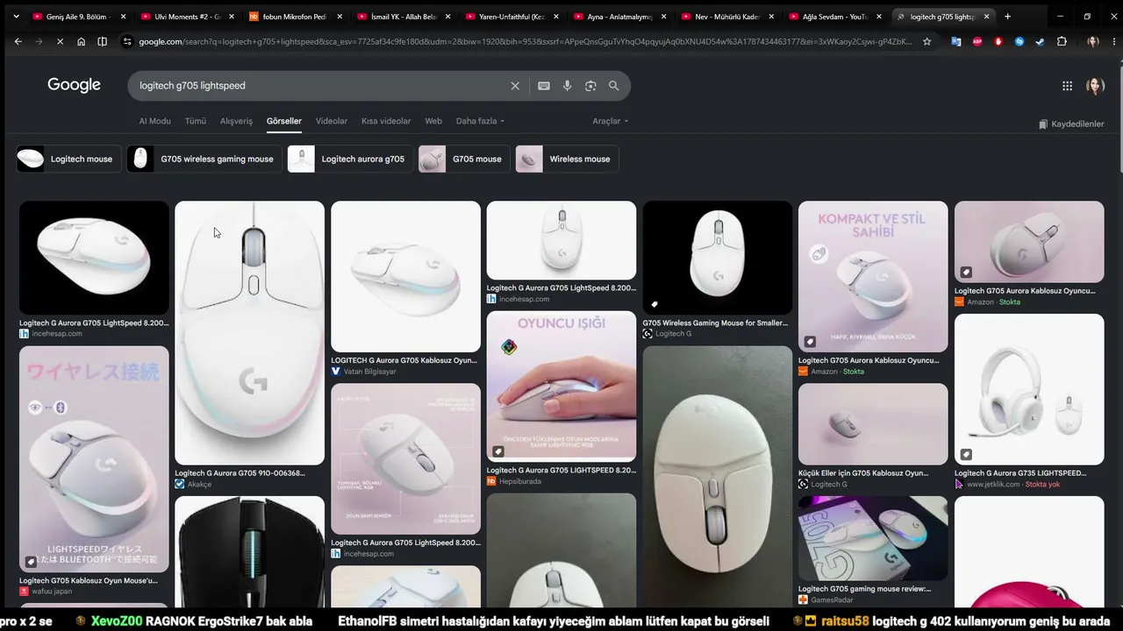Open the Araçlar tools dropdown

(x=610, y=121)
